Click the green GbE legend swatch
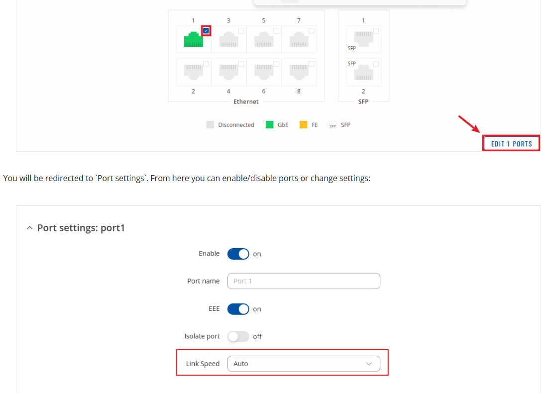 coord(269,125)
